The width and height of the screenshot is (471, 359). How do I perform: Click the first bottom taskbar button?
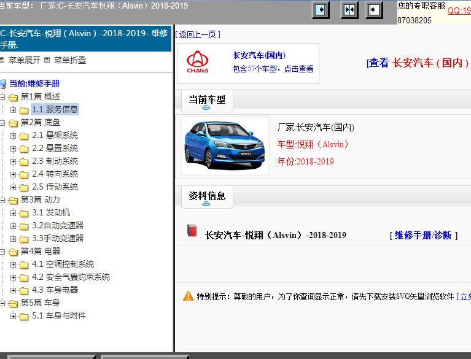pyautogui.click(x=51, y=357)
